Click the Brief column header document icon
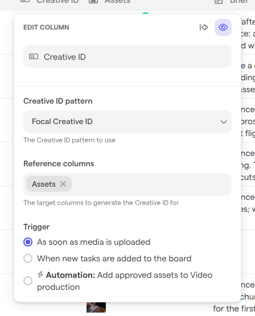The image size is (255, 316). point(219,2)
